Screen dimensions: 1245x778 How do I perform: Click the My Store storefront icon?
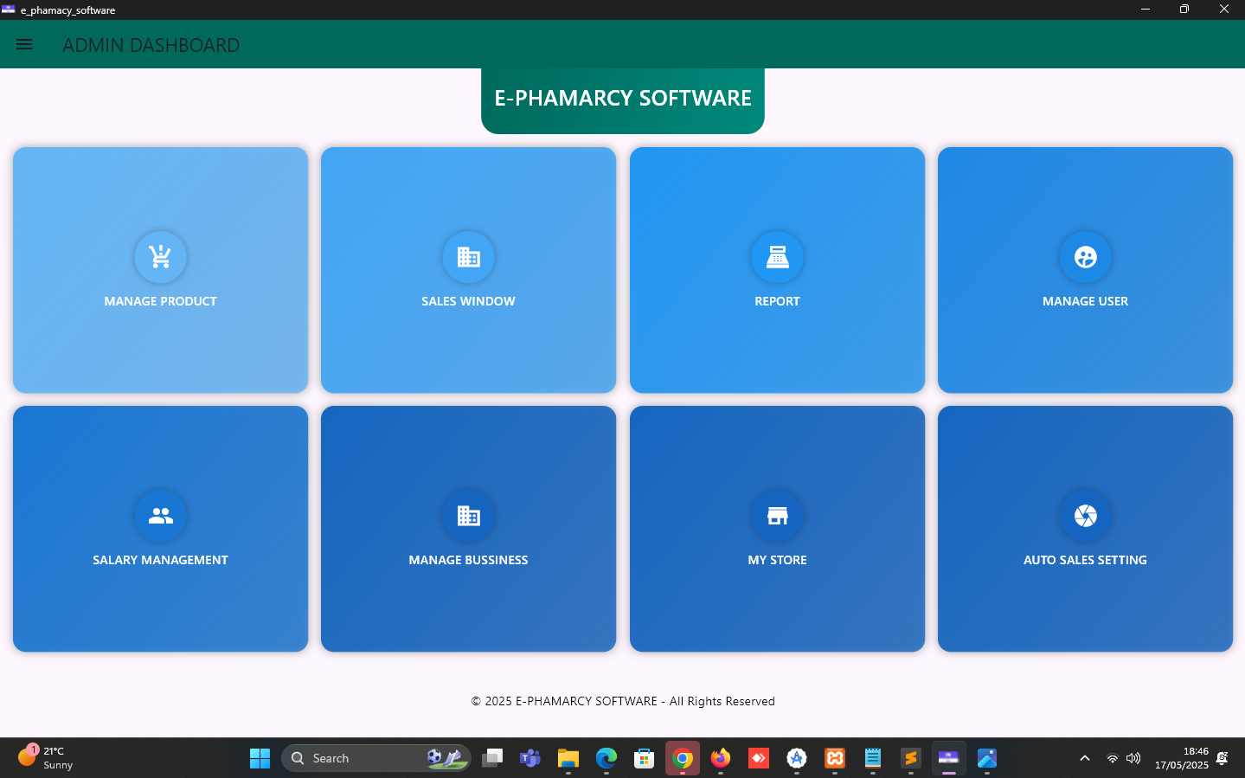coord(777,516)
